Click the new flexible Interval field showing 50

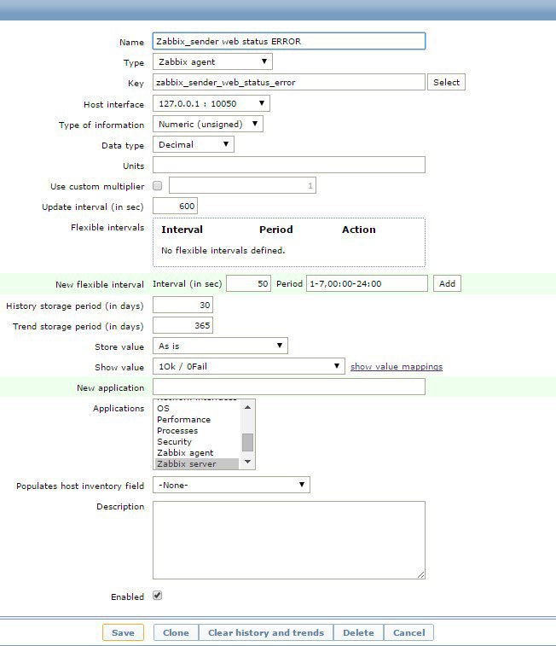[x=248, y=283]
